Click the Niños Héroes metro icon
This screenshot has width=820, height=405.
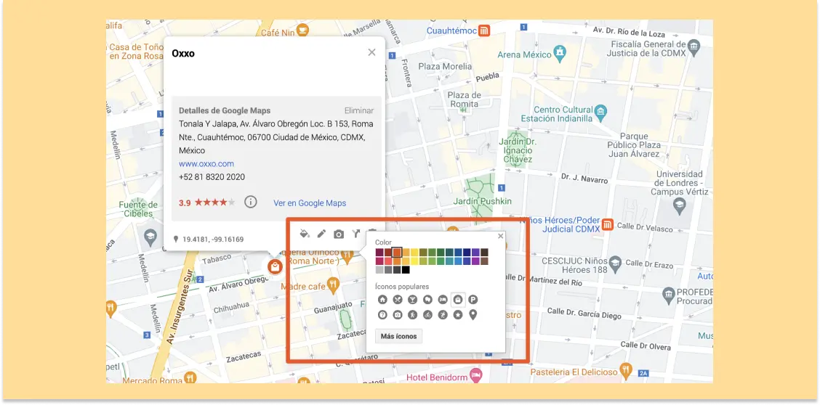tap(607, 224)
